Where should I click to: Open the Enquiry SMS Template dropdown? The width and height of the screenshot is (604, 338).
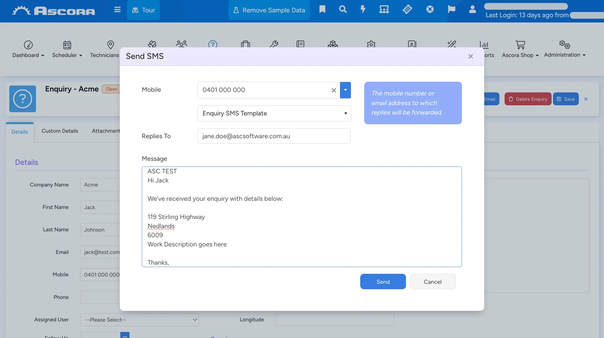[274, 113]
